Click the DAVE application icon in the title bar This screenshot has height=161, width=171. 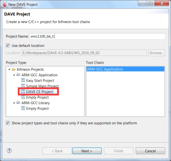4,4
